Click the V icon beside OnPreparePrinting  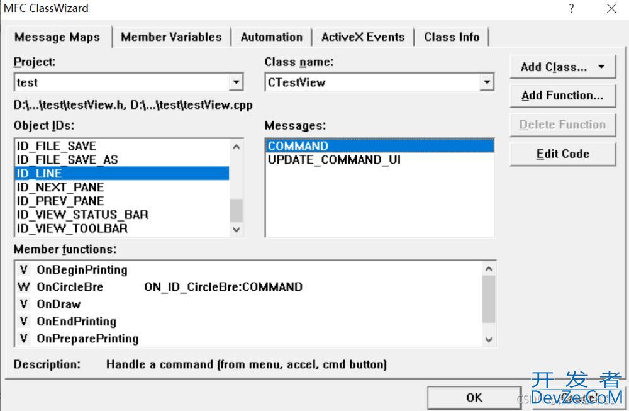(24, 339)
